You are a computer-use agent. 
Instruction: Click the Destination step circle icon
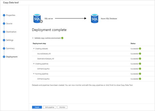[4, 32]
